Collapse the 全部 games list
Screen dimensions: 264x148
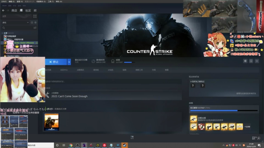pyautogui.click(x=2, y=33)
